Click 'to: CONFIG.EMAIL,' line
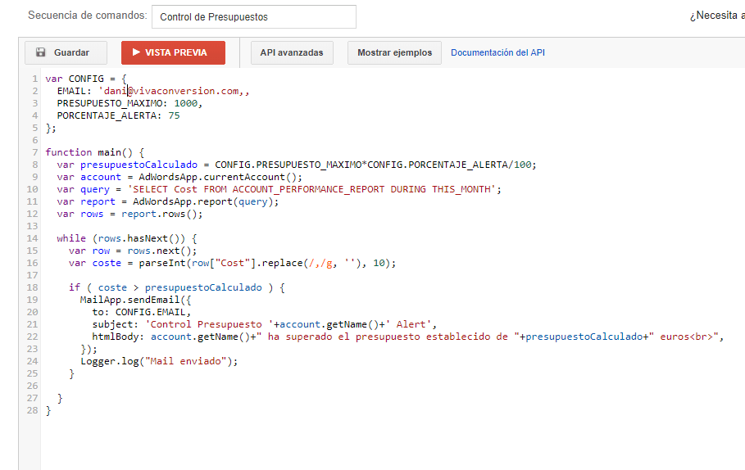The image size is (745, 470). coord(141,313)
